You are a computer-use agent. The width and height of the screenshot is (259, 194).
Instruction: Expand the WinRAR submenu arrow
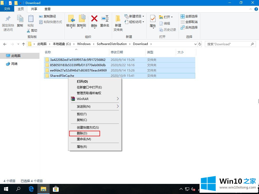(118, 99)
